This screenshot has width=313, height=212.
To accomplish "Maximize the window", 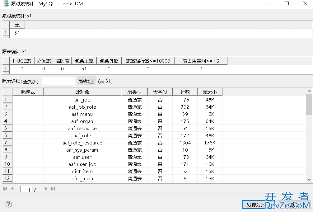I will 287,4.
